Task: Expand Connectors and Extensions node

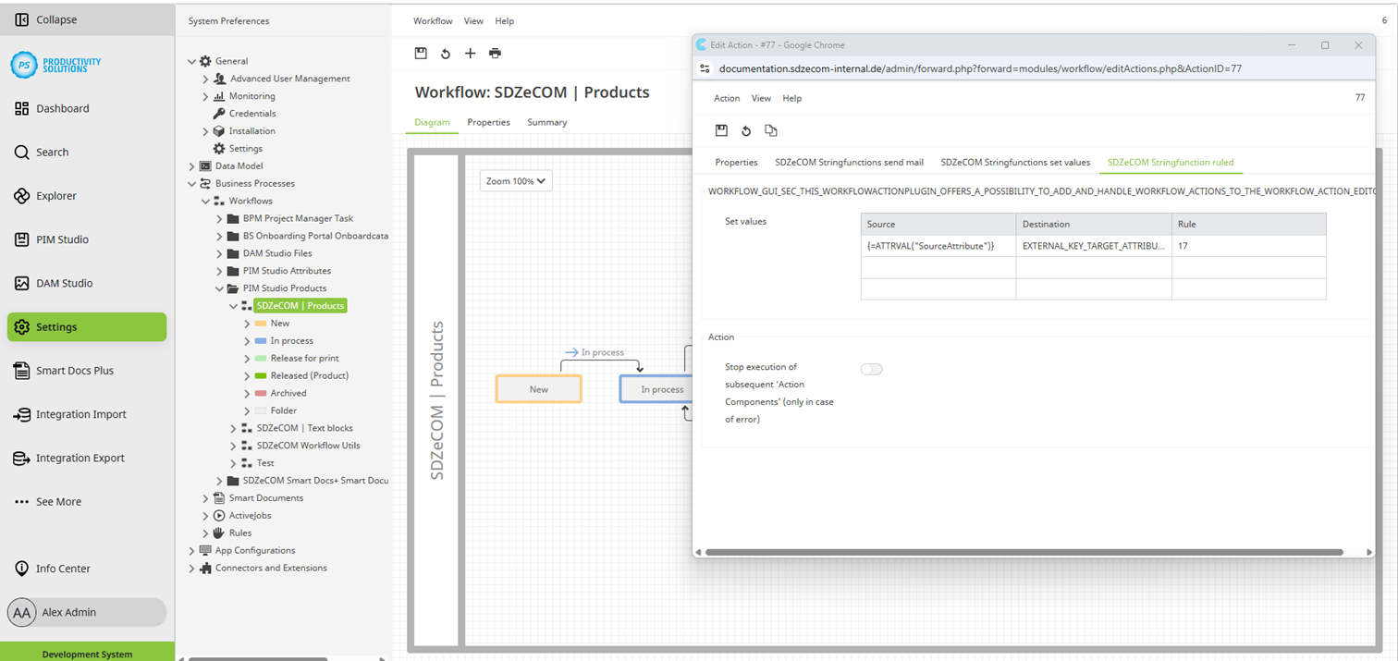Action: click(x=192, y=569)
